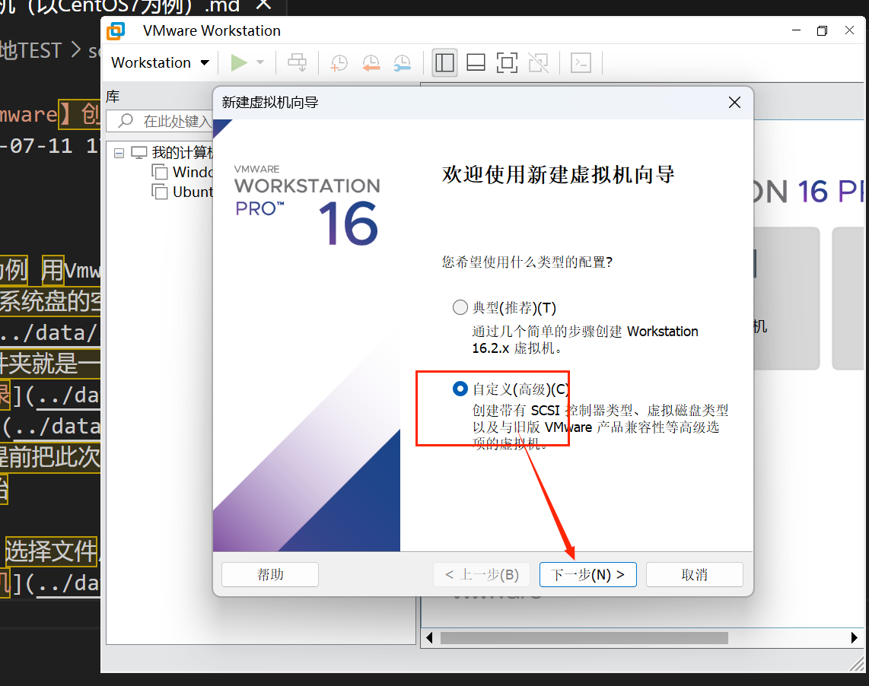Select the Custom 自定义(高级) radio button
The width and height of the screenshot is (869, 686).
[460, 389]
